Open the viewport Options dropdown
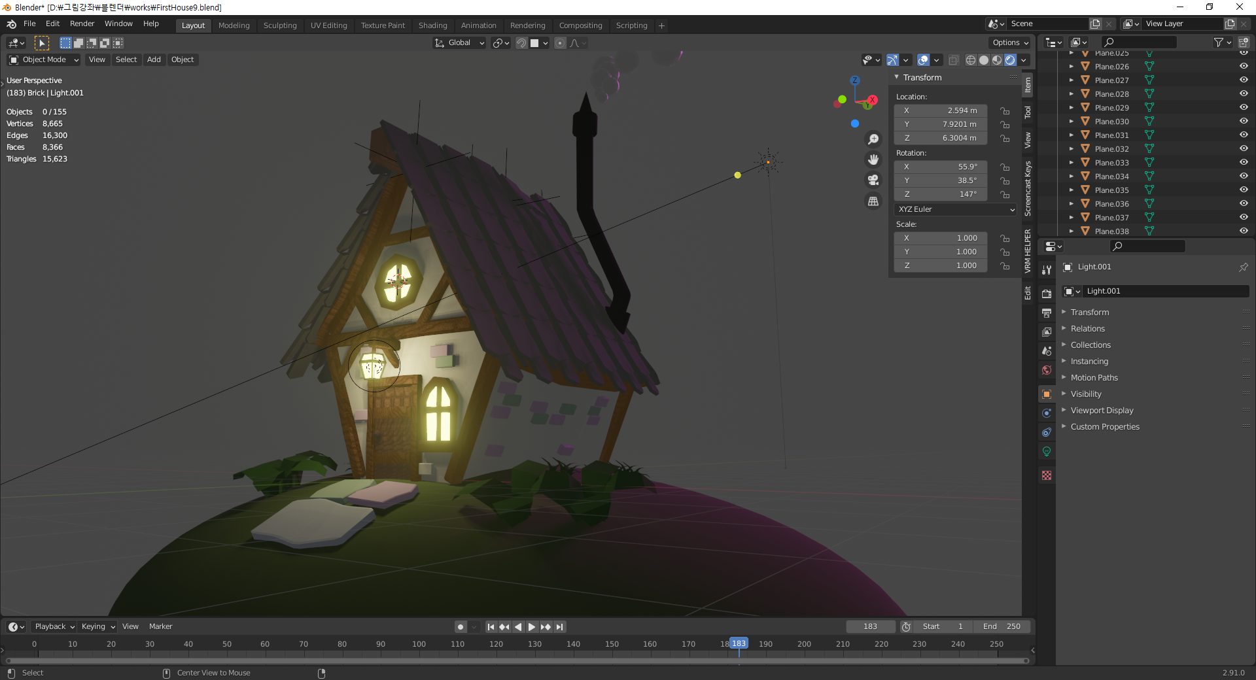 1011,43
